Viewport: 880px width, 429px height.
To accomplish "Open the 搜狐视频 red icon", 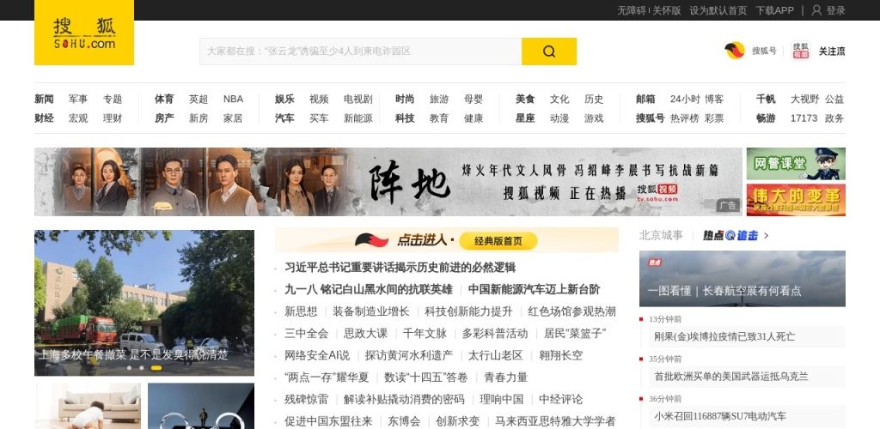I will [801, 51].
